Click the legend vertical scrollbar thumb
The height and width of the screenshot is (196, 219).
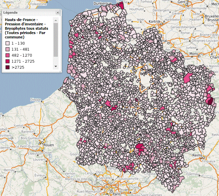pos(56,40)
